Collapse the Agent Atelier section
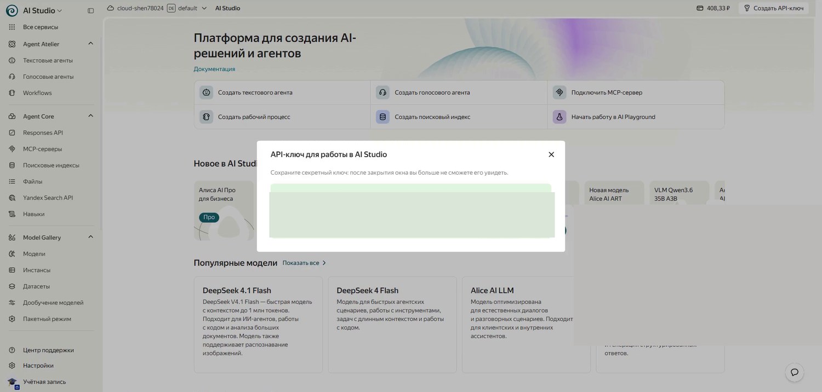 (91, 44)
